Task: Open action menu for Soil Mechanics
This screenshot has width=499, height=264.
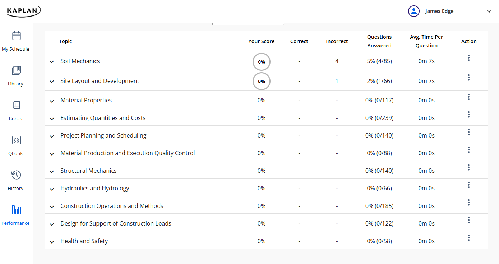Action: (469, 58)
